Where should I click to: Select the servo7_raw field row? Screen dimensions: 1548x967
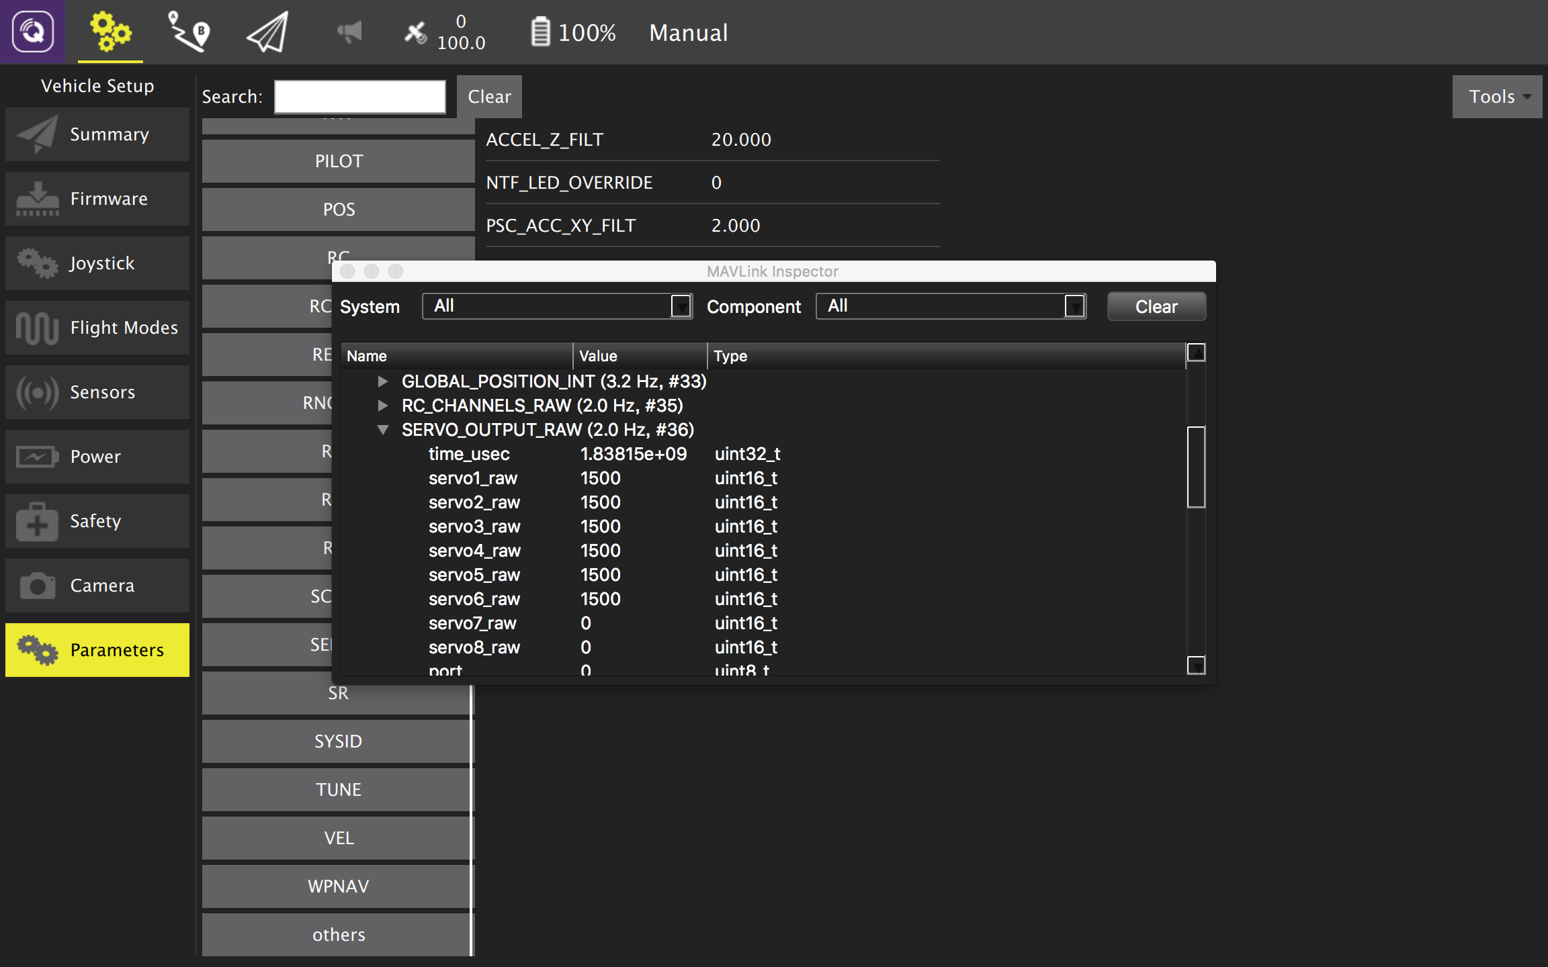[x=763, y=623]
